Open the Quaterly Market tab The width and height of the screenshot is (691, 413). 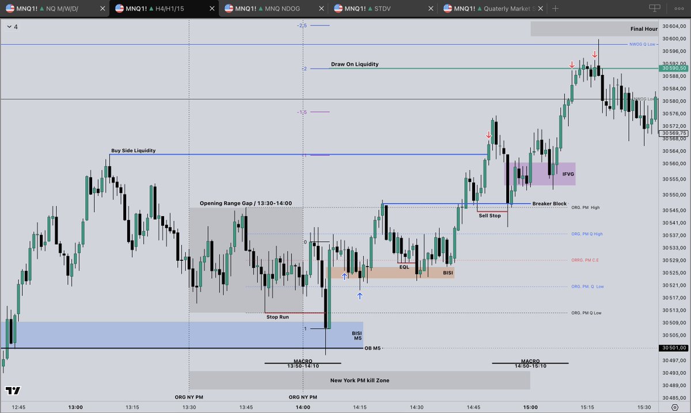point(493,9)
